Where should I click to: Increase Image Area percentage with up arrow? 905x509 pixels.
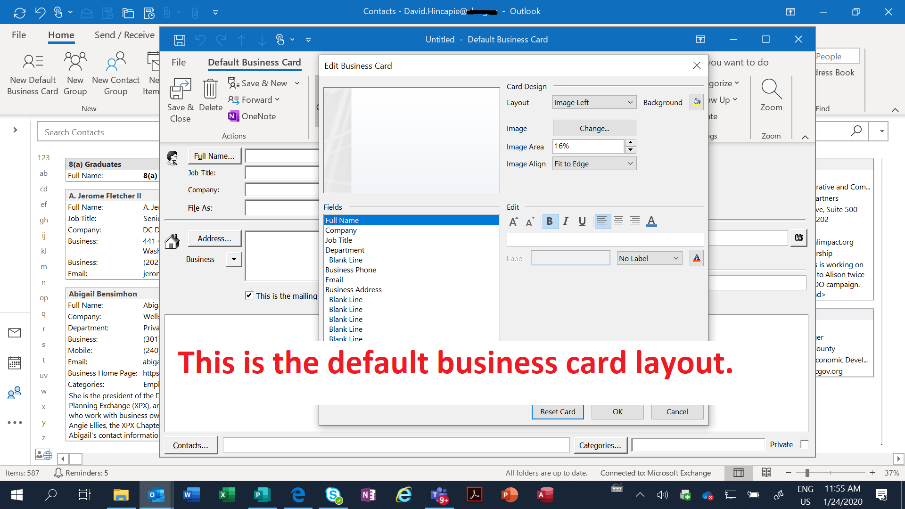click(x=631, y=143)
